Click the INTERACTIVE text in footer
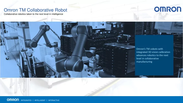The height and width of the screenshot is (103, 183). tap(54, 100)
